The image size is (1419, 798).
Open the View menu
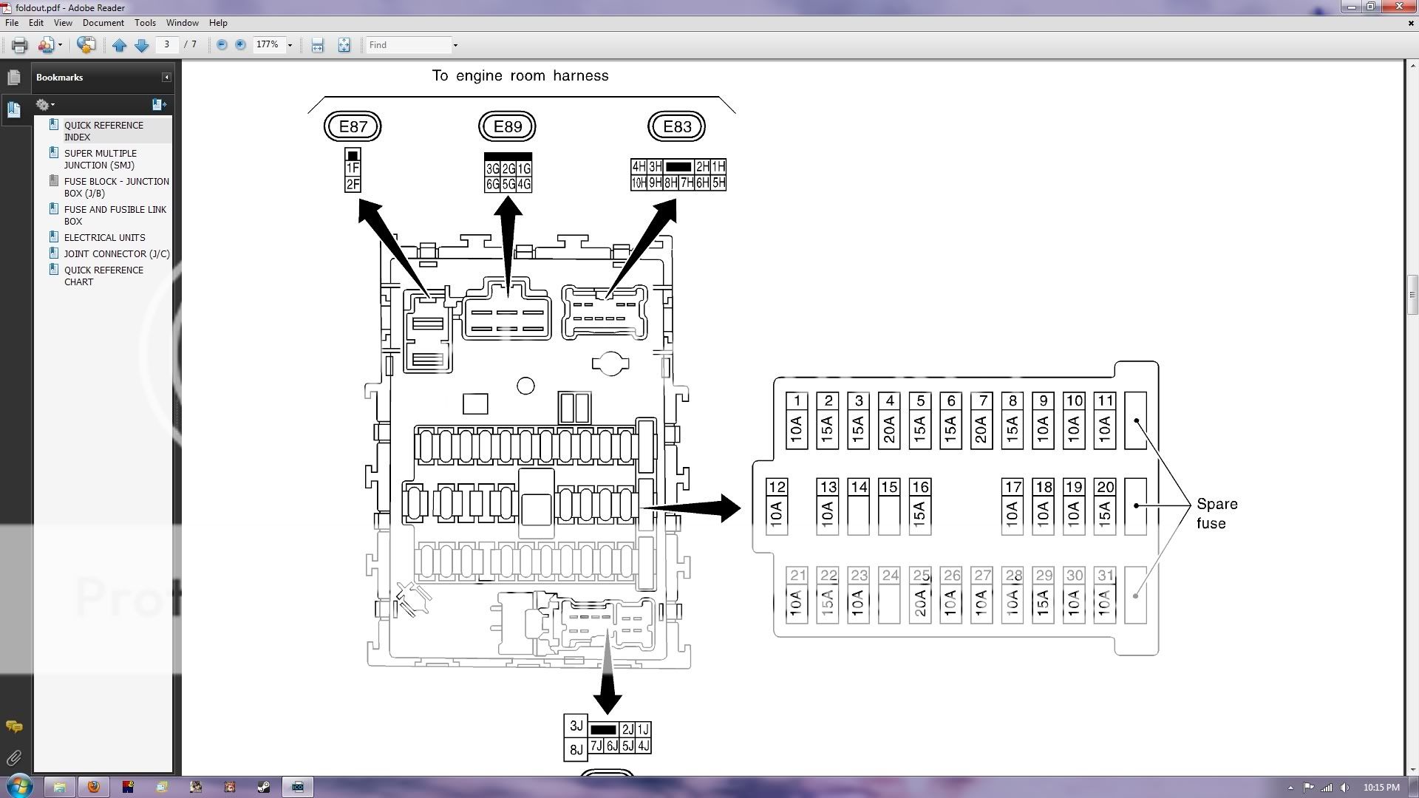(x=62, y=22)
